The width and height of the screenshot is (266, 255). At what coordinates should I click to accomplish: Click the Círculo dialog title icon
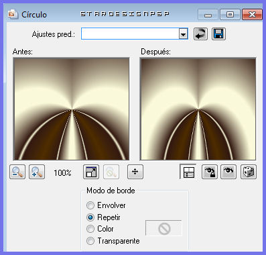13,14
